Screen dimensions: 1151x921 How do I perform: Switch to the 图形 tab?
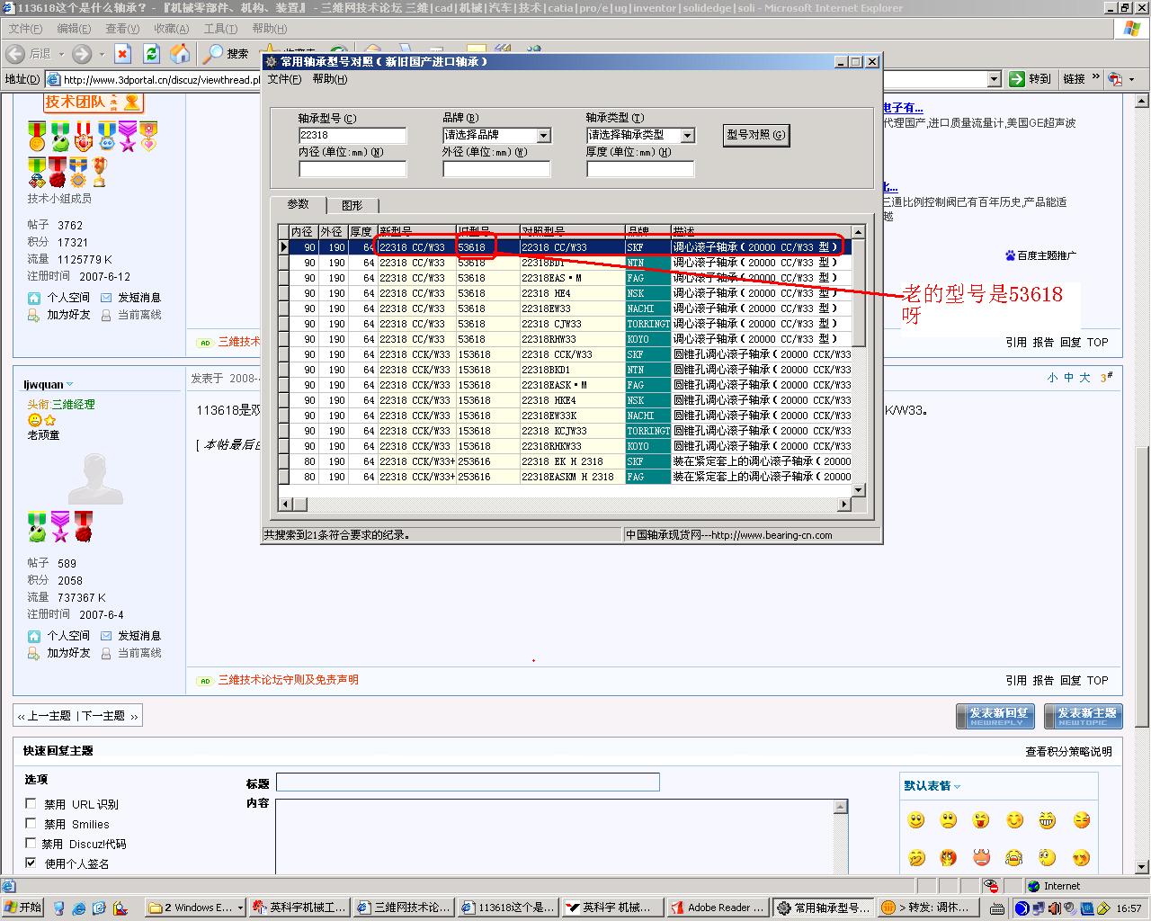coord(352,206)
